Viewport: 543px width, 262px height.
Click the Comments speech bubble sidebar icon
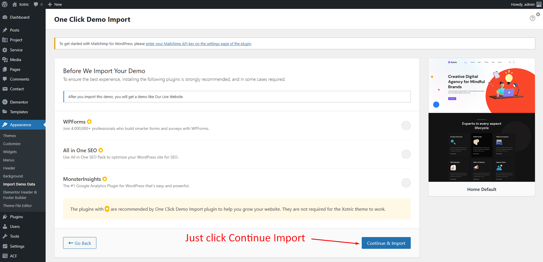tap(5, 79)
